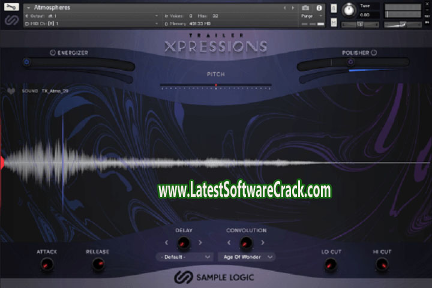Image resolution: width=432 pixels, height=288 pixels.
Task: Open the MIDI channel dropdown
Action: pos(92,24)
